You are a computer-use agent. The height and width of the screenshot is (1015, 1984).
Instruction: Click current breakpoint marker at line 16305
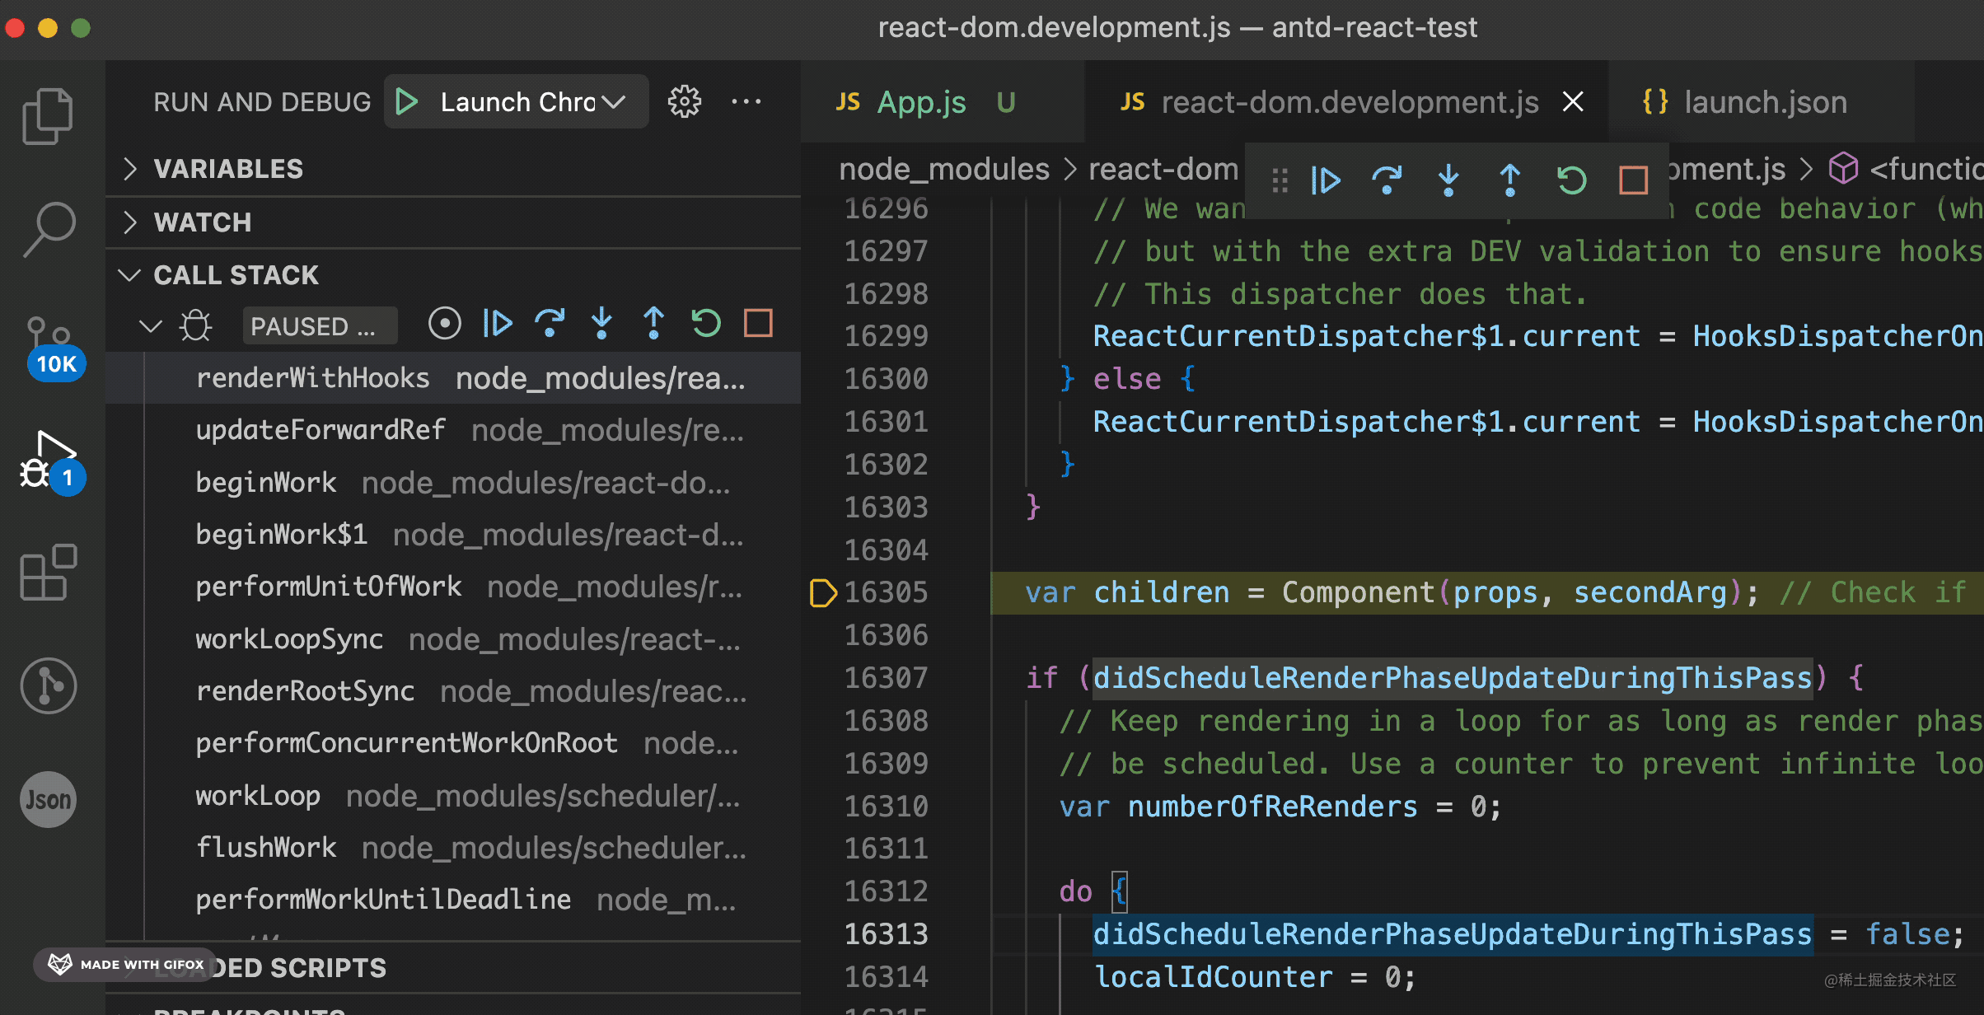(822, 592)
